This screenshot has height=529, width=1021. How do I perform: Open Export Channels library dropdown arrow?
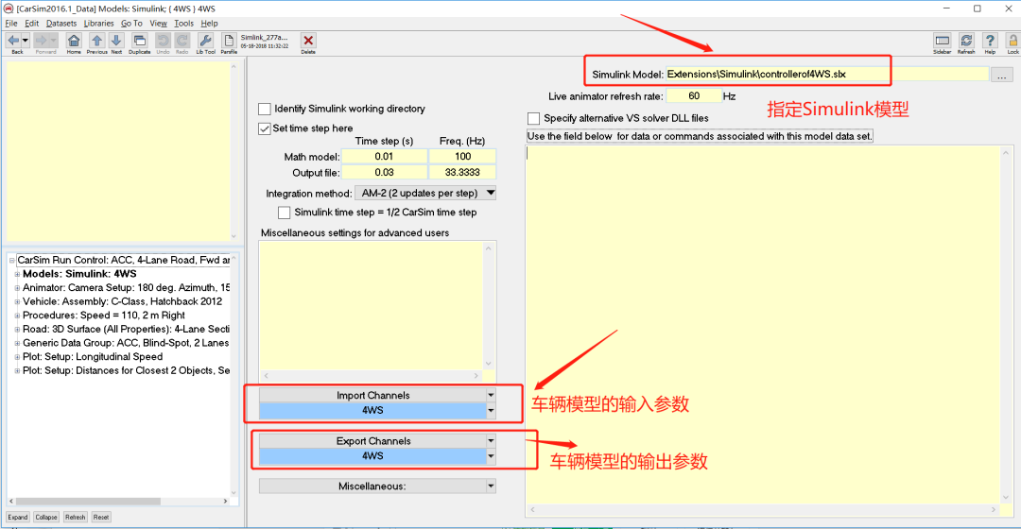click(491, 440)
